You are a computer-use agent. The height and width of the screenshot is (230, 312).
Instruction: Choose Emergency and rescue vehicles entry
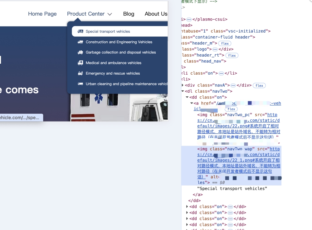click(x=113, y=73)
